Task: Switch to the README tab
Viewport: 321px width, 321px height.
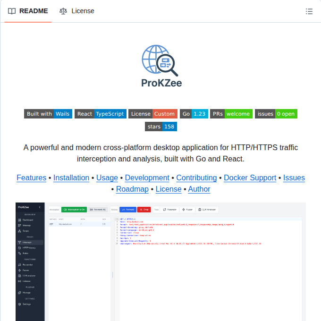Action: (28, 11)
